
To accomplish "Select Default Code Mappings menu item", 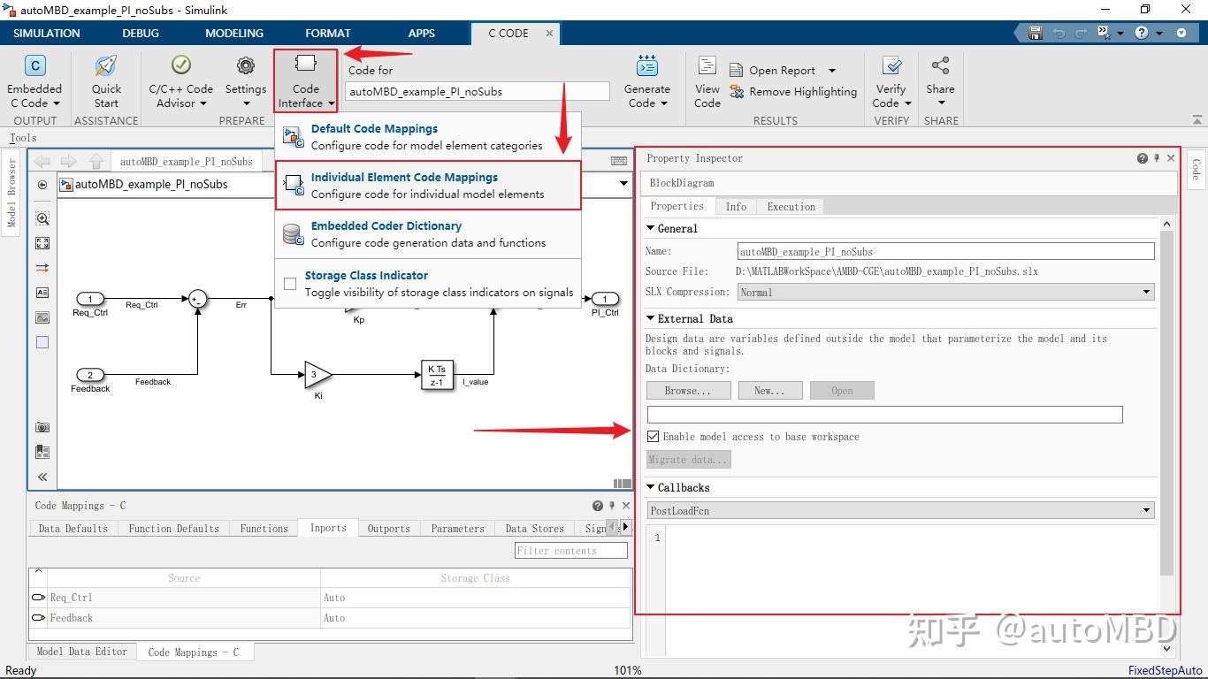I will click(428, 137).
